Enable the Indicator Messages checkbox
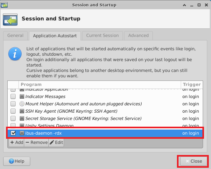This screenshot has width=211, height=169. (x=13, y=96)
